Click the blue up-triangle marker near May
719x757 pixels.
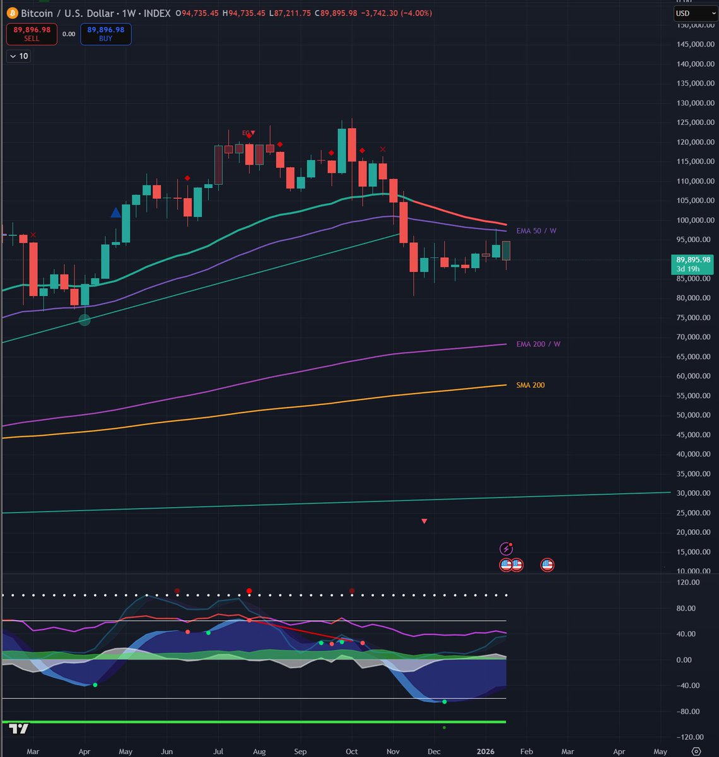pos(115,213)
